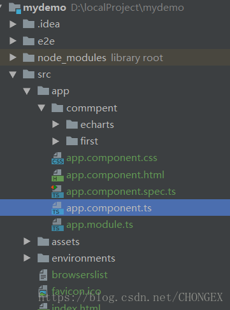Open app.component.spec.ts file
The image size is (230, 310).
121,192
